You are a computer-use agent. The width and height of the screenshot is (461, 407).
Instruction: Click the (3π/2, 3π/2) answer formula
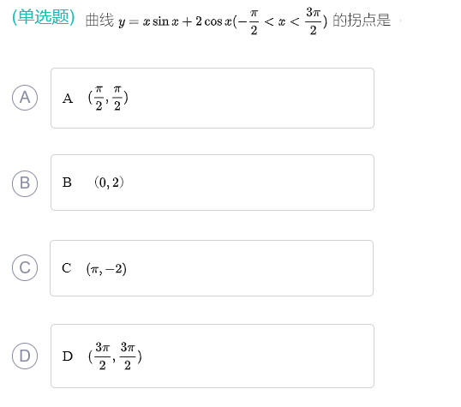(115, 356)
